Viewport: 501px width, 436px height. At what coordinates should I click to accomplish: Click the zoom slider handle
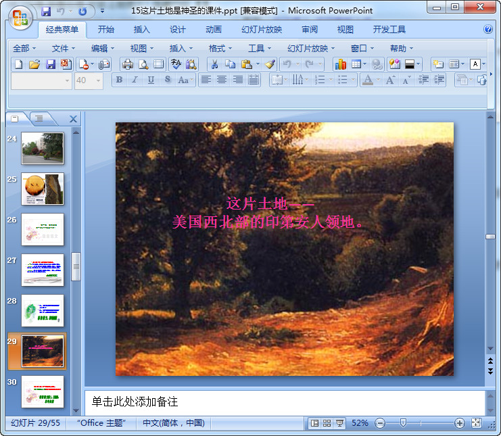(403, 423)
